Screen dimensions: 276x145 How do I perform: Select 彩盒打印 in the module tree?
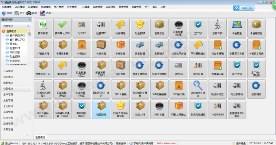(15, 57)
